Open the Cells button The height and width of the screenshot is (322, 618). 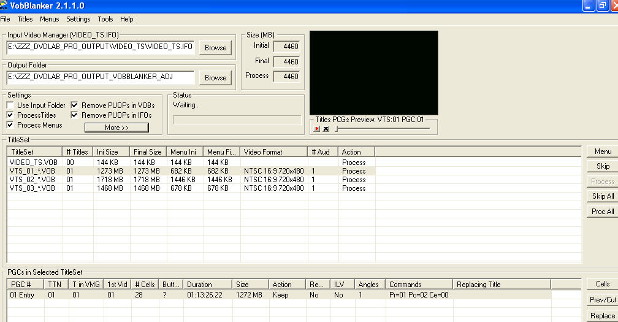tap(603, 284)
